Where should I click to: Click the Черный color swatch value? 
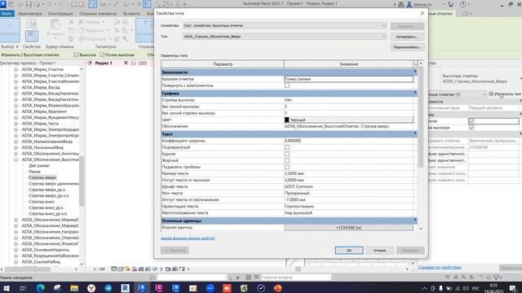[x=348, y=120]
